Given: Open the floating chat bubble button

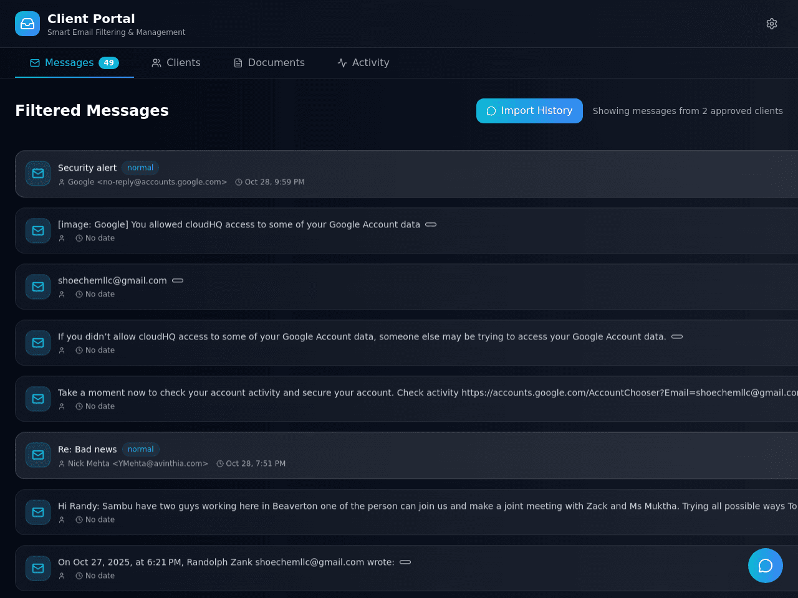Looking at the screenshot, I should 766,566.
